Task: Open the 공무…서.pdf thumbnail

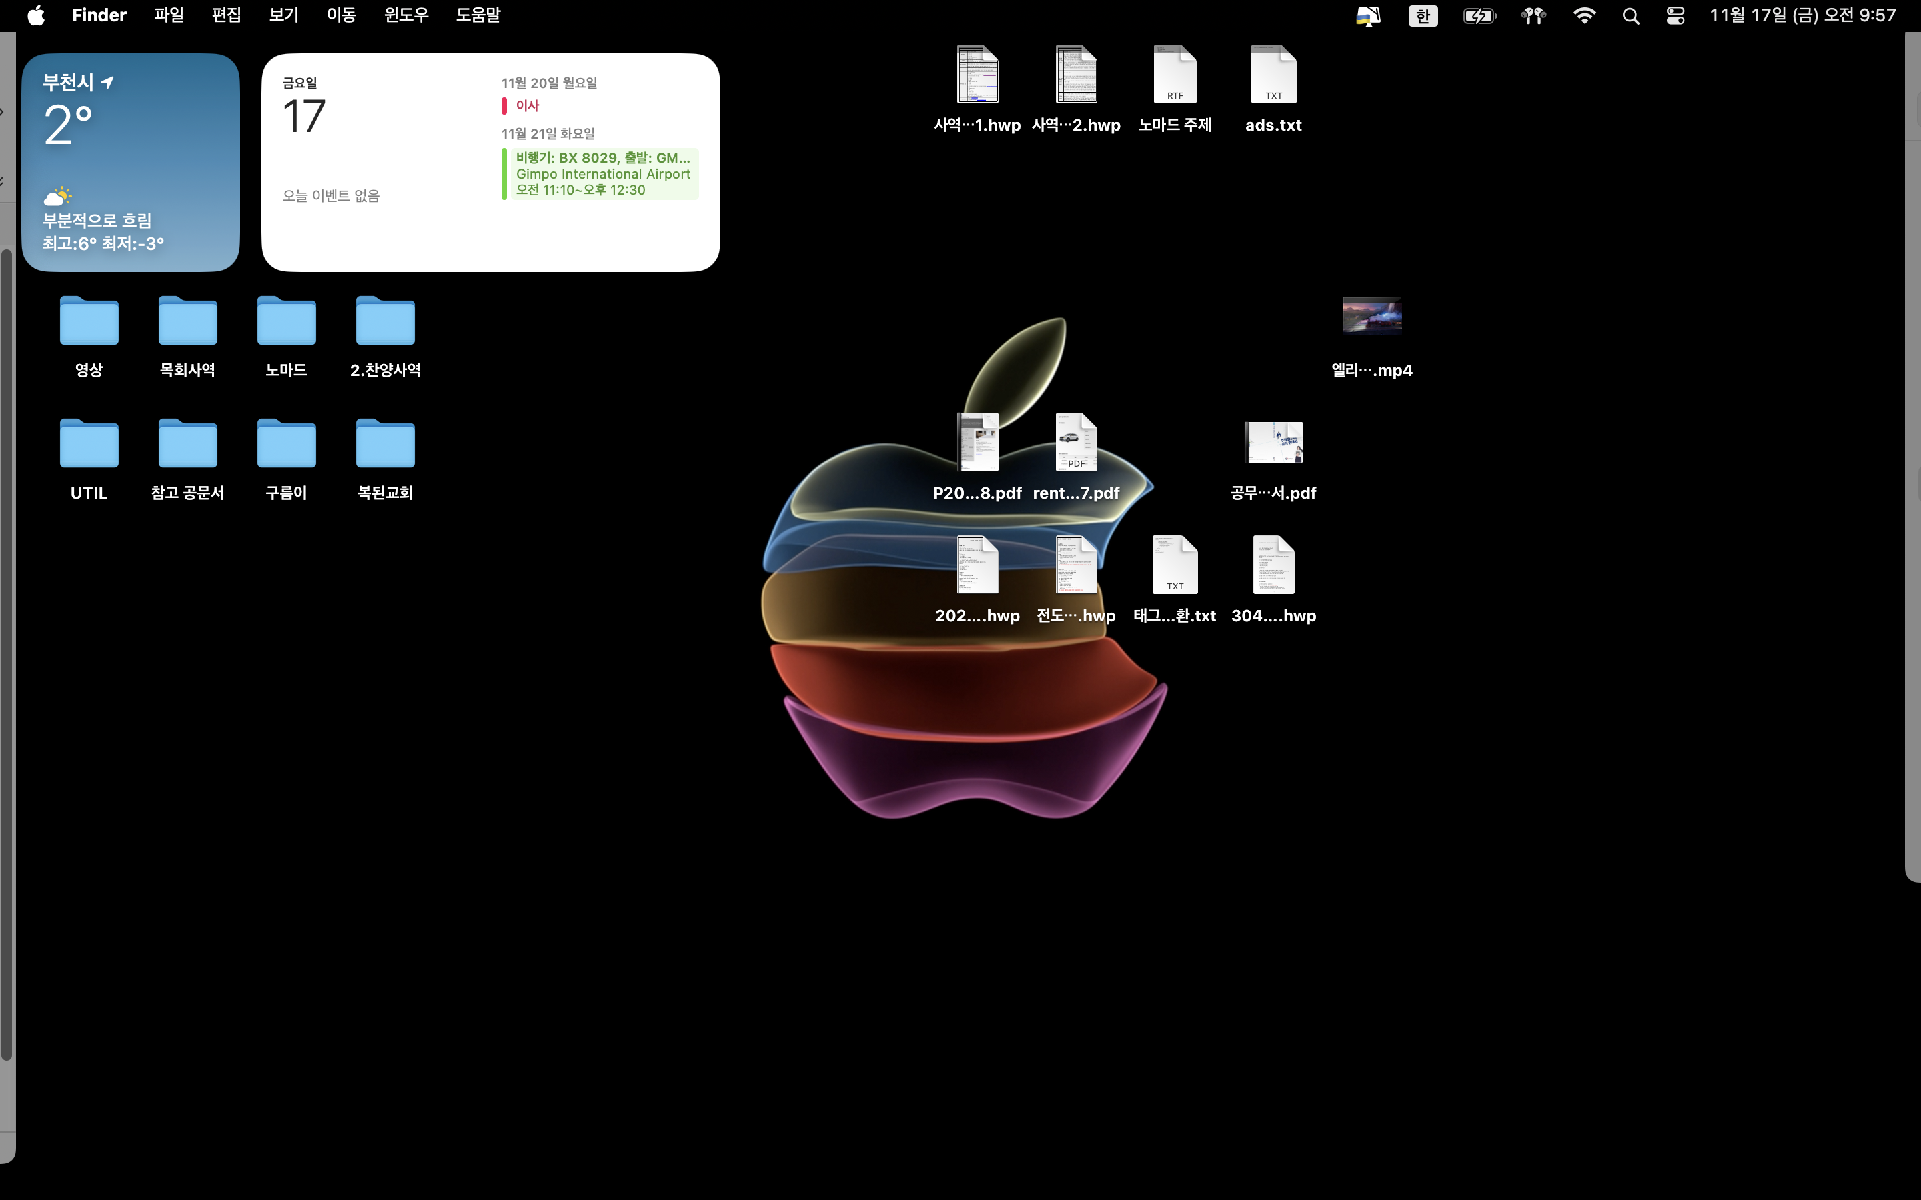Action: coord(1273,443)
